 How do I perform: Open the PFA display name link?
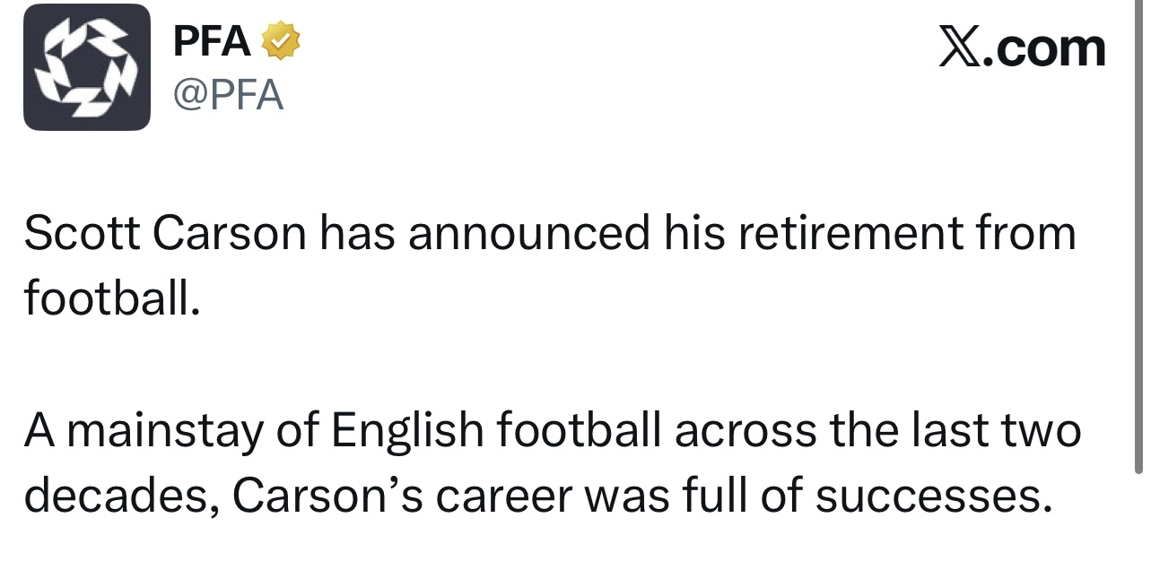pos(212,41)
